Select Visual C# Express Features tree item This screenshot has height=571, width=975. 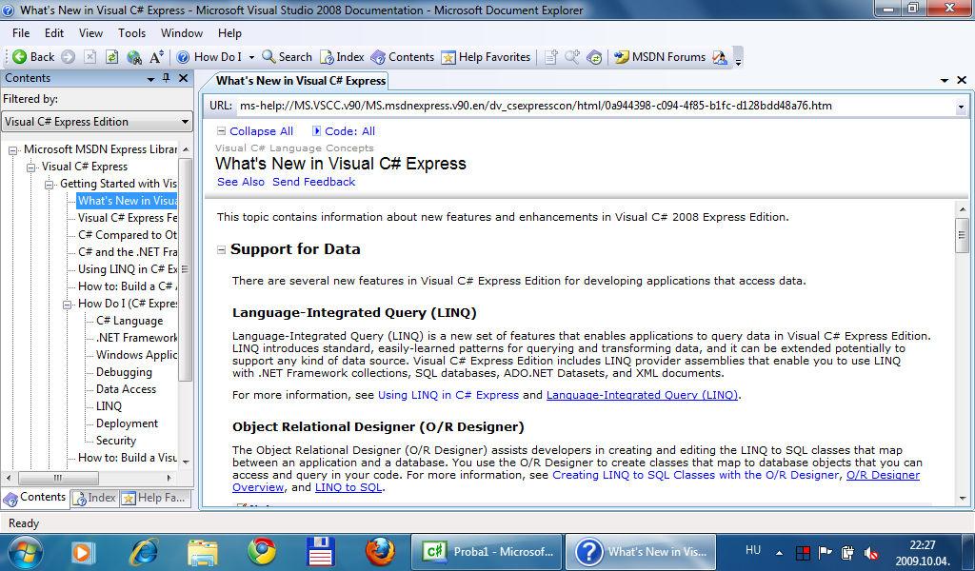coord(127,218)
